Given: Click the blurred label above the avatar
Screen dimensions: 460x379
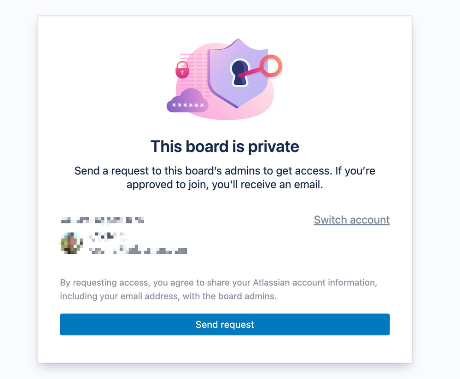Looking at the screenshot, I should 102,220.
